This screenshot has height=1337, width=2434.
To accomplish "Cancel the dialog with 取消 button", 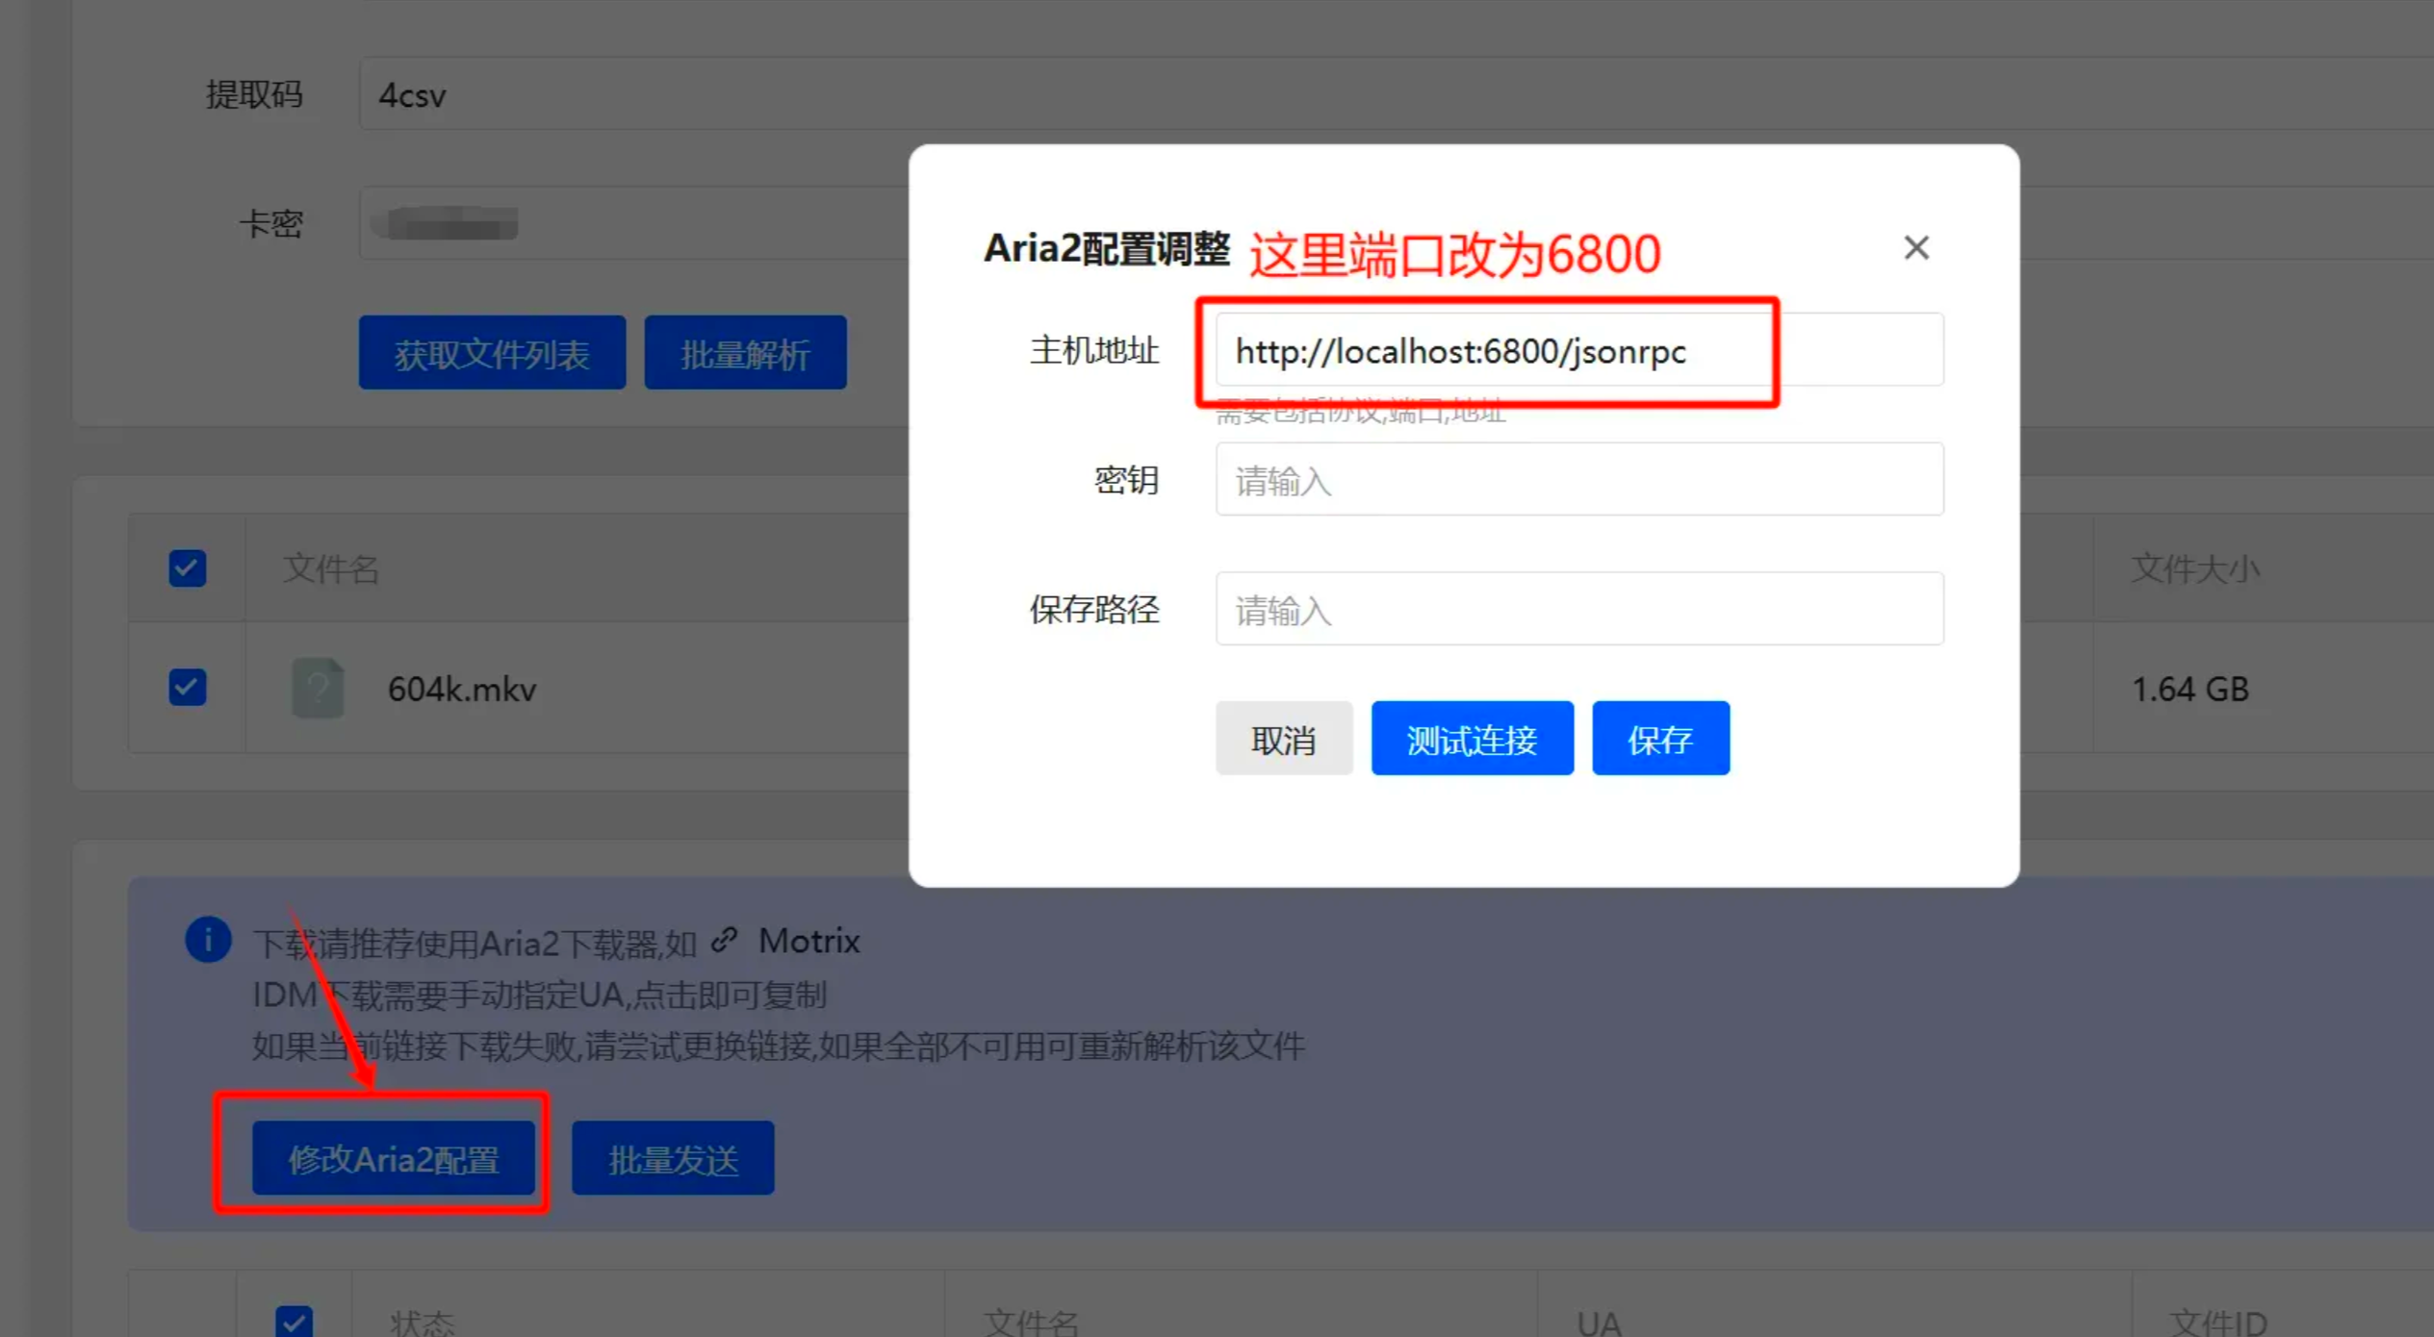I will coord(1284,739).
